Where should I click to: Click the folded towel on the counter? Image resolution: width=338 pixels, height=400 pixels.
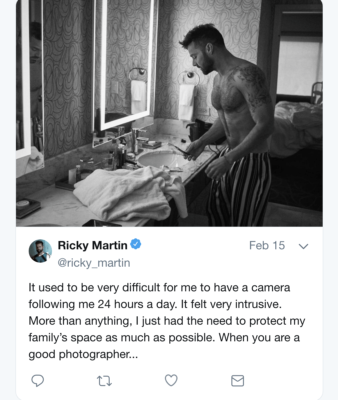[127, 192]
